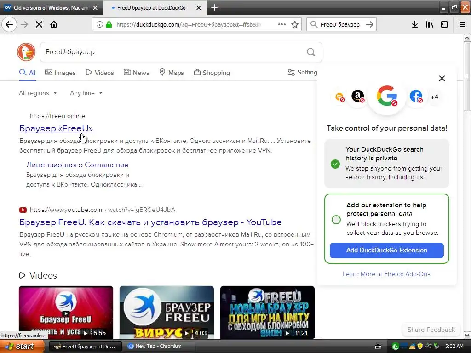Close the privacy promo panel

(x=442, y=78)
